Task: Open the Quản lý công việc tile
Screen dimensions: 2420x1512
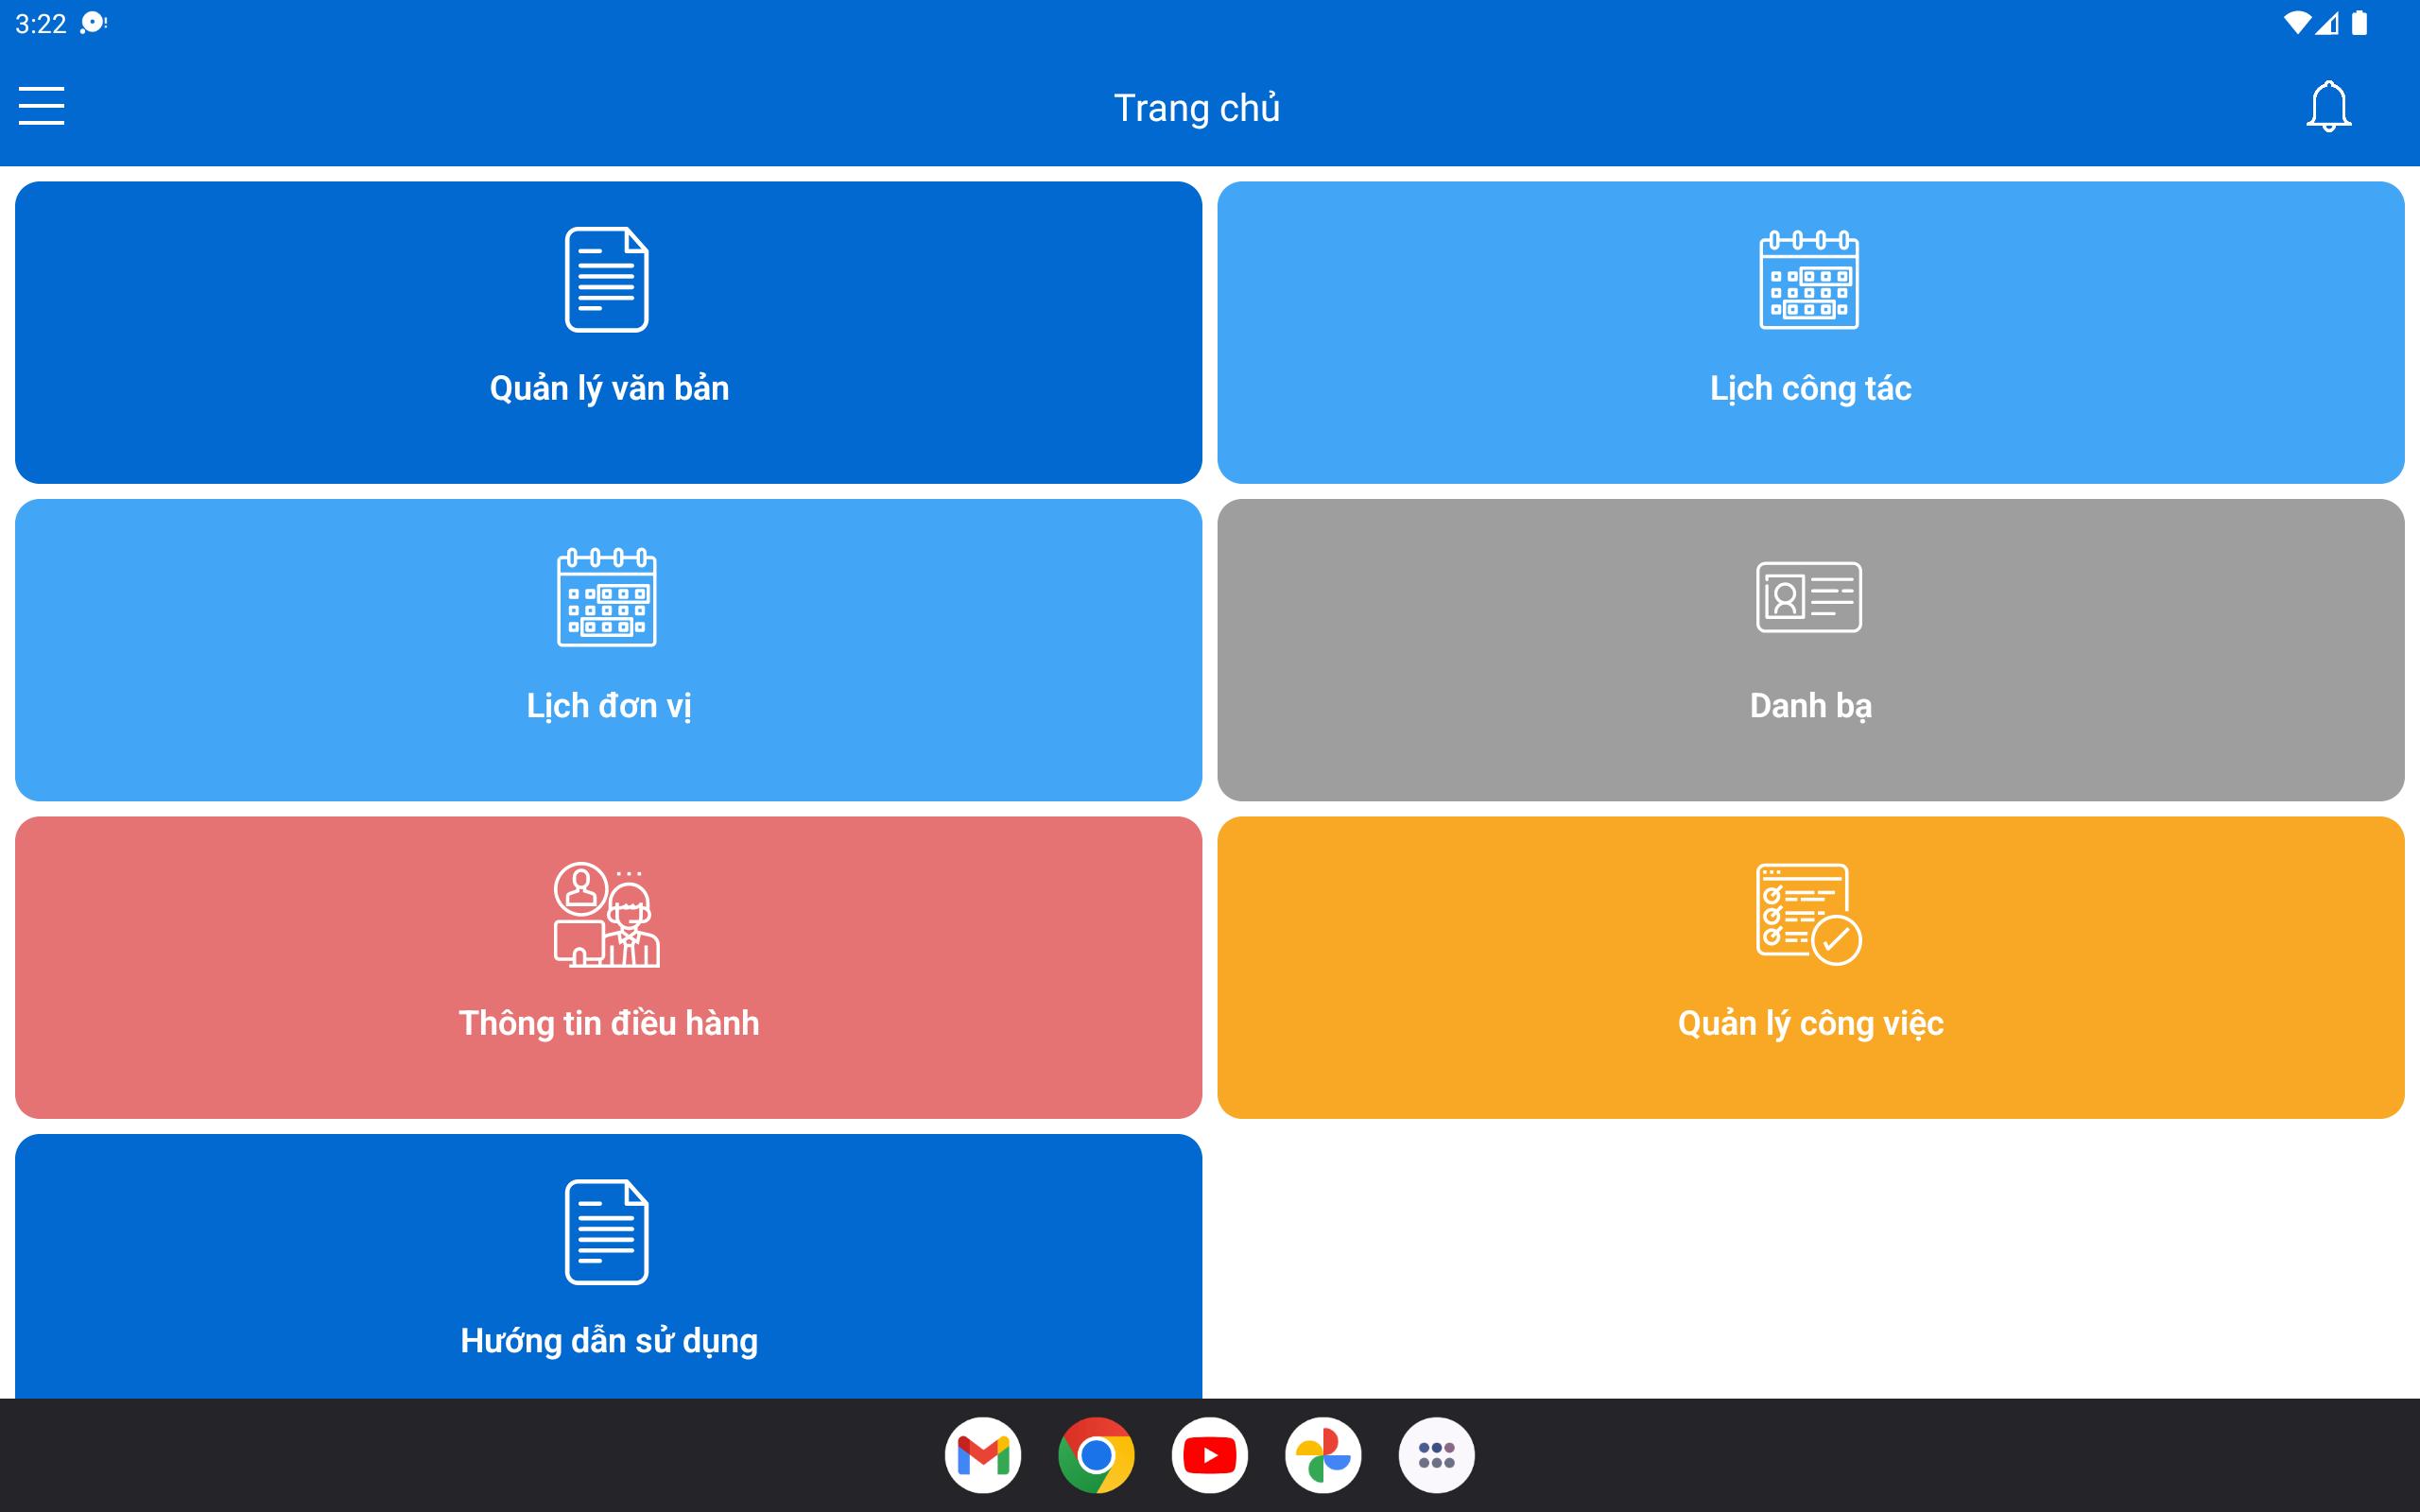Action: coord(1810,967)
